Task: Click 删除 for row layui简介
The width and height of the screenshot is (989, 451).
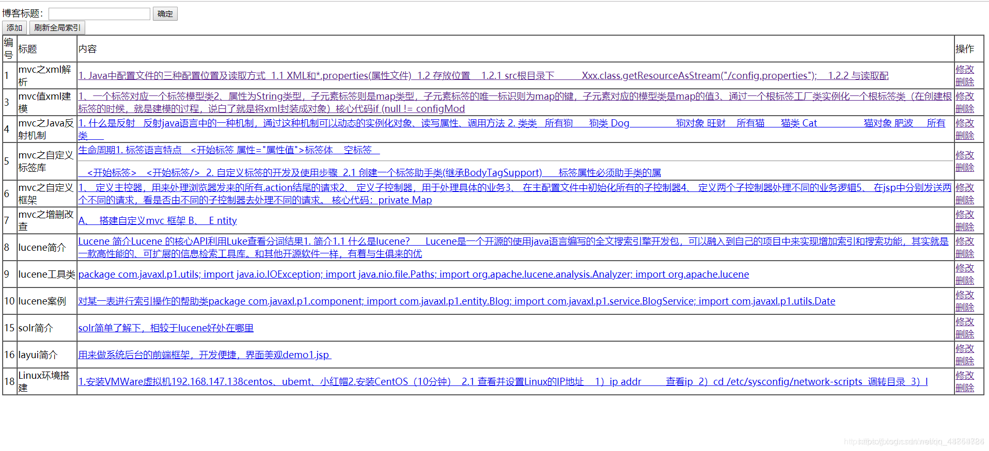Action: pyautogui.click(x=965, y=361)
